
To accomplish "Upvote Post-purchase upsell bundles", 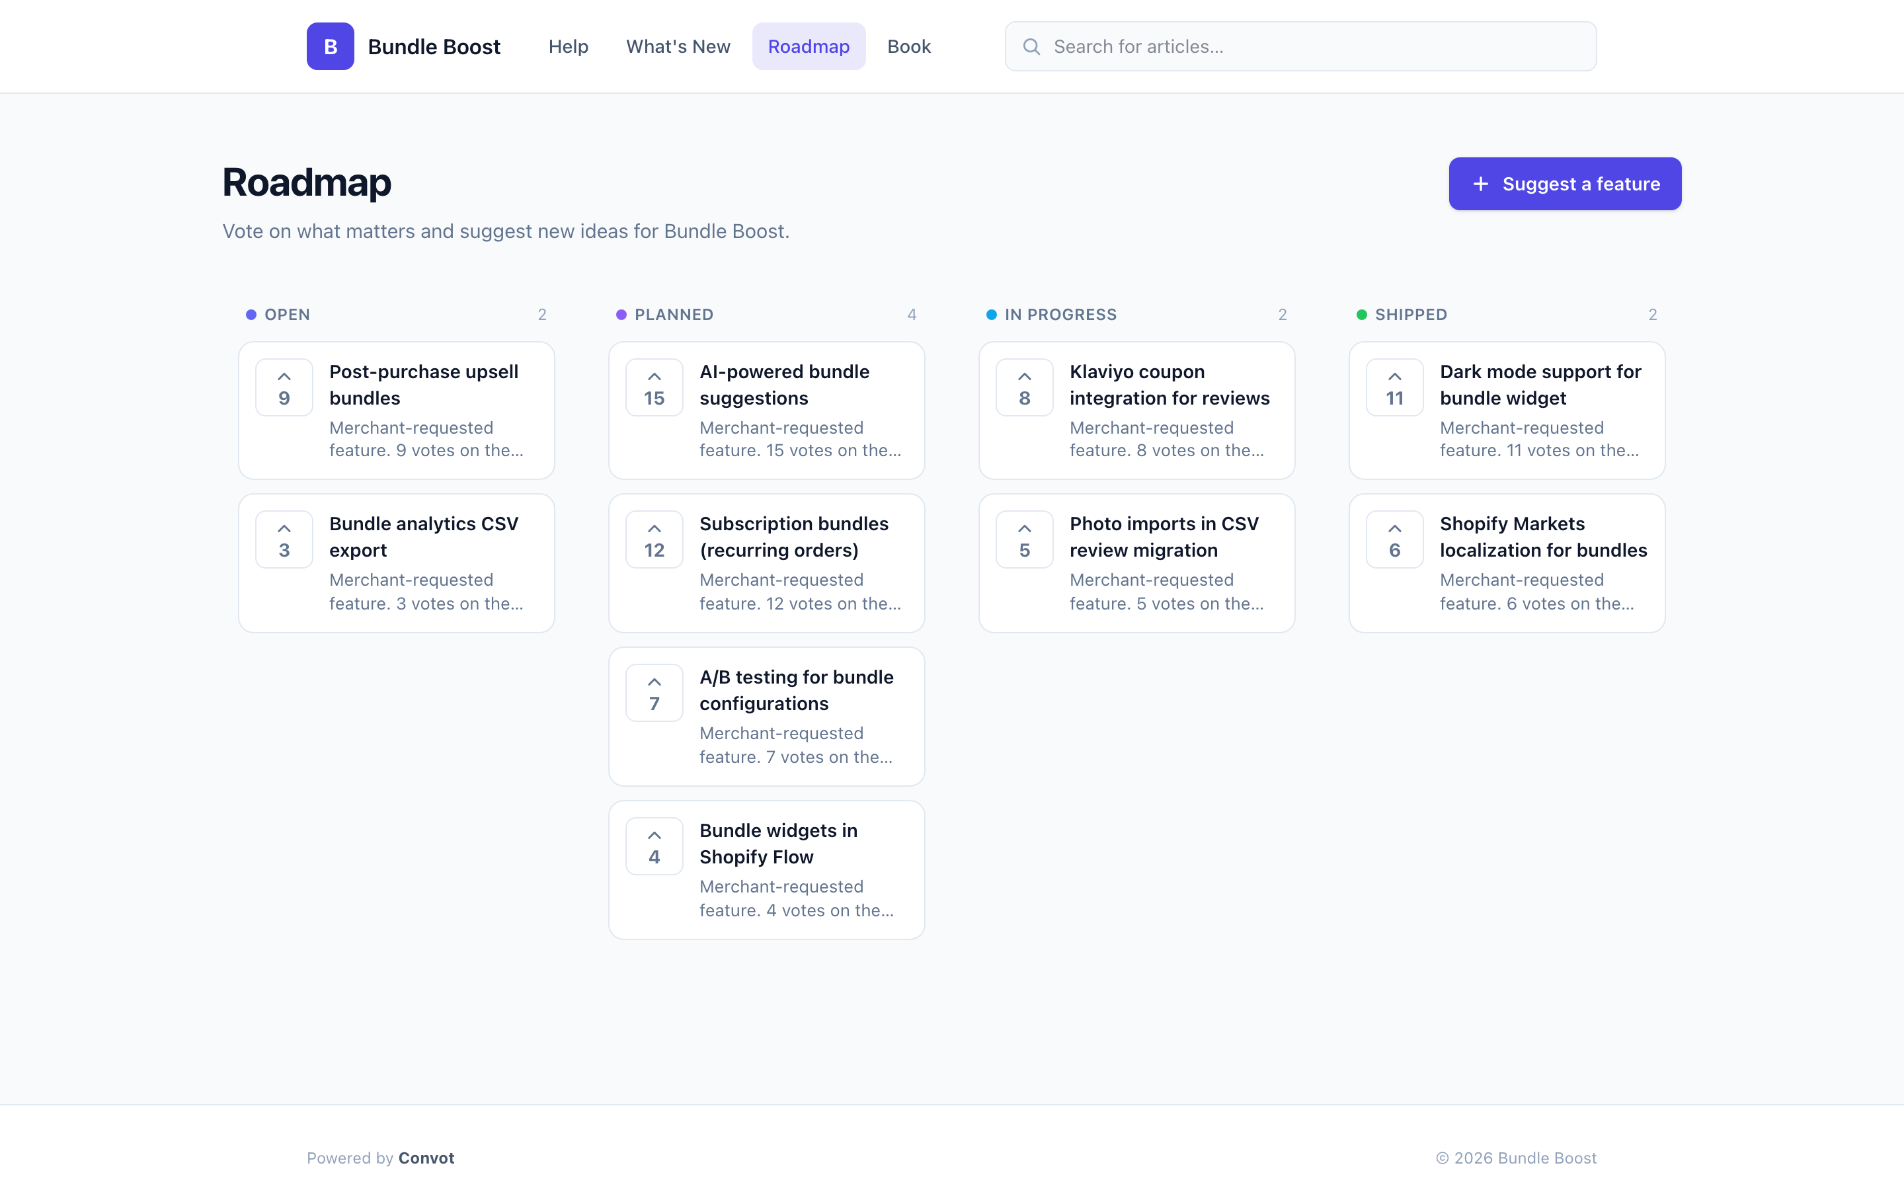I will click(284, 387).
